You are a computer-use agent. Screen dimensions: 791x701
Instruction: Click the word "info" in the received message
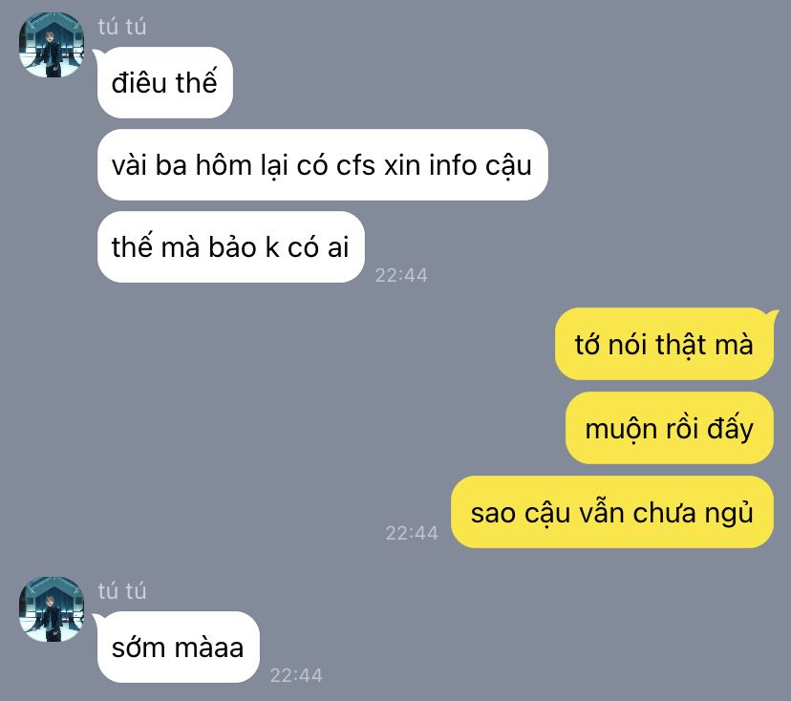(x=453, y=165)
